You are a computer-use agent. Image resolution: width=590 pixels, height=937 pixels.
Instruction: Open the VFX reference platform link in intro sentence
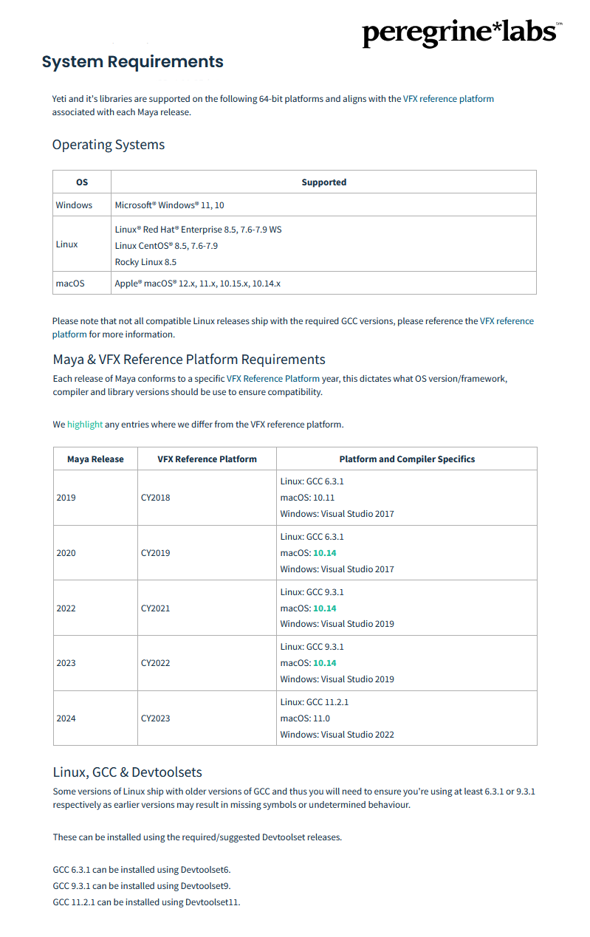coord(448,98)
